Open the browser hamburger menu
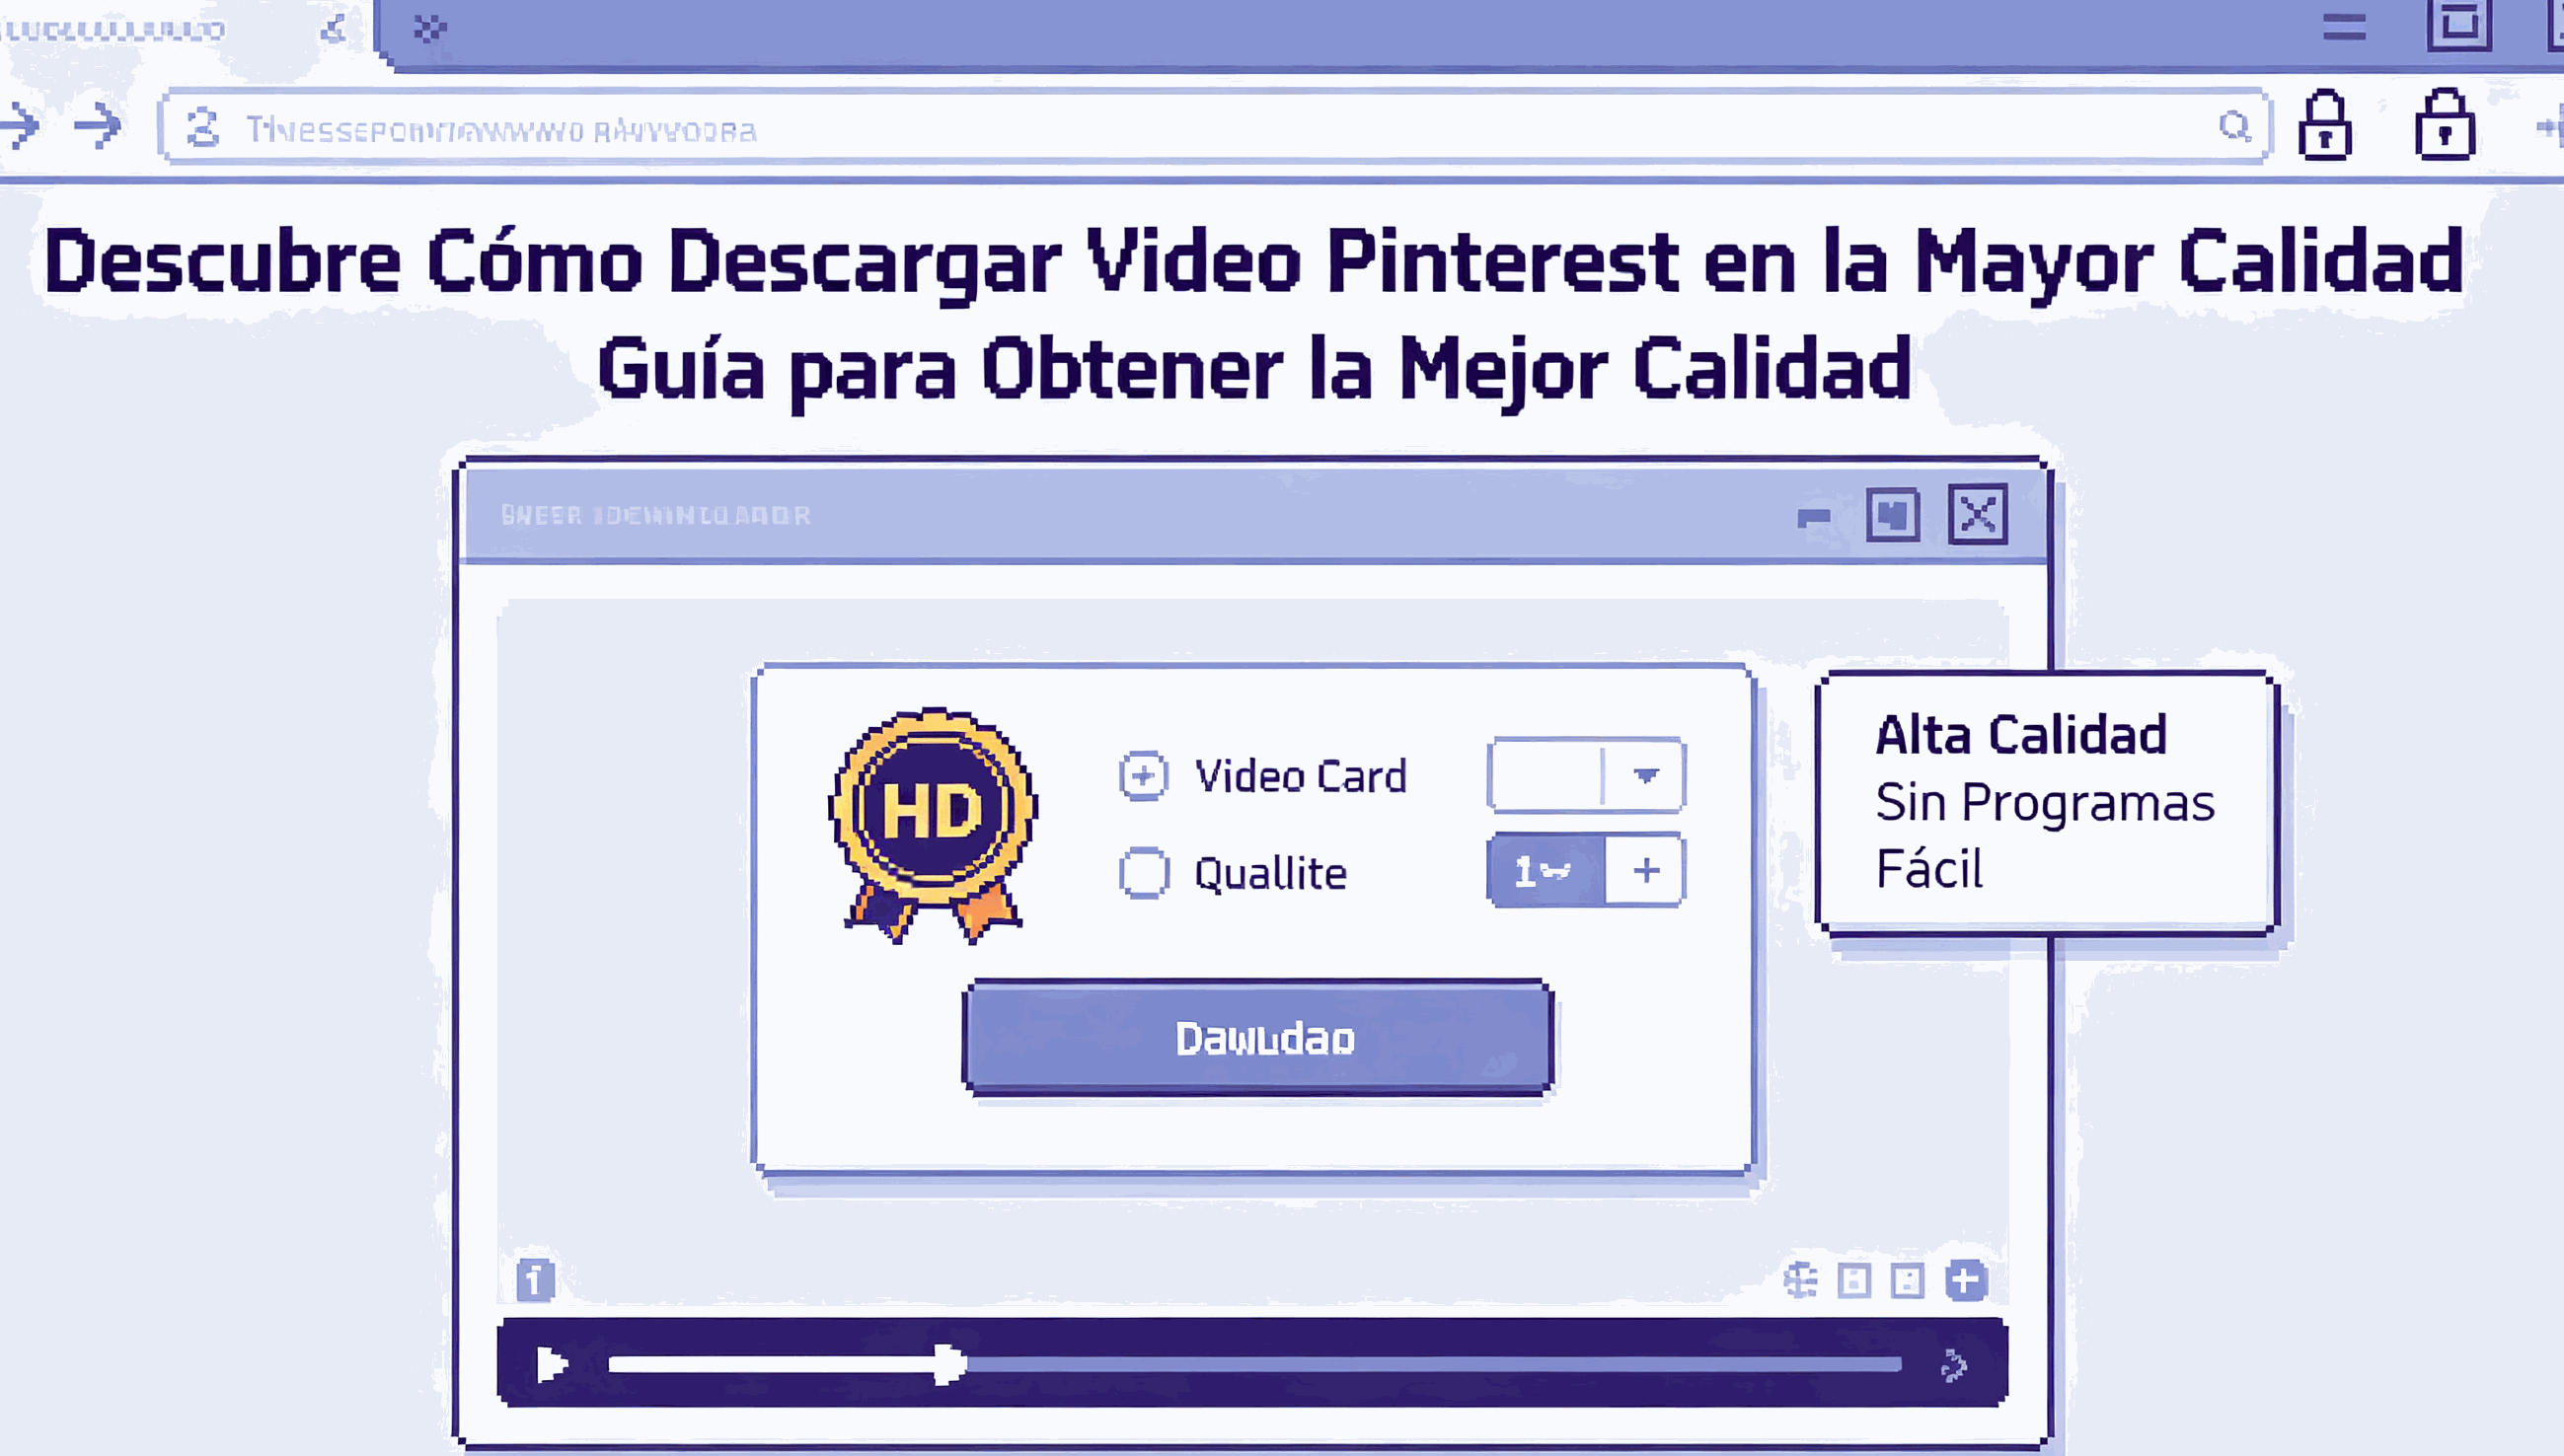The image size is (2564, 1456). tap(2344, 26)
